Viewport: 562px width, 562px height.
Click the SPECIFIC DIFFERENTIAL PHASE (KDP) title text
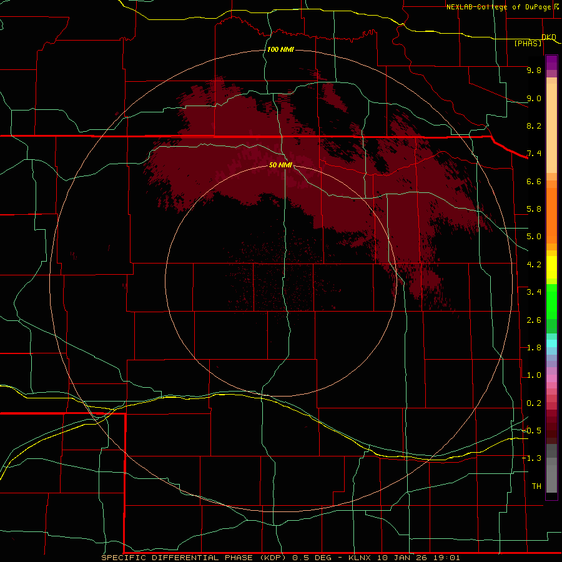tap(194, 558)
